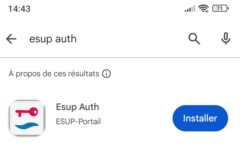Tap the mobile signal strength bars
240x150 pixels.
click(x=190, y=9)
